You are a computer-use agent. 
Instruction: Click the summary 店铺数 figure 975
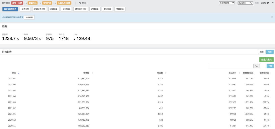50,39
